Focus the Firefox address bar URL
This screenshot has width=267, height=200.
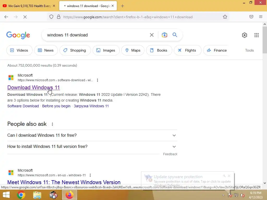coord(128,17)
